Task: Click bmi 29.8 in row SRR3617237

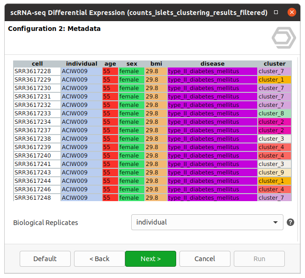Action: coord(156,130)
